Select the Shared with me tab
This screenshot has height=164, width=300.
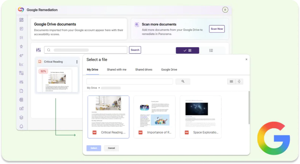click(x=117, y=70)
